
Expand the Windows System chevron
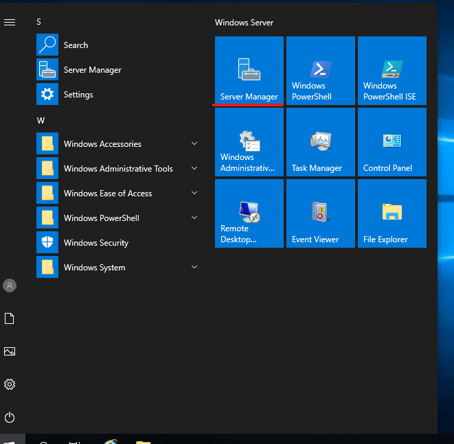(194, 267)
